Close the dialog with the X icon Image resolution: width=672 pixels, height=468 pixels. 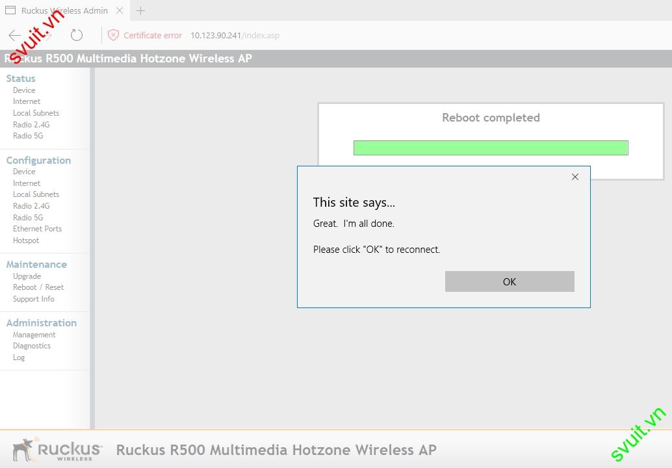tap(575, 177)
